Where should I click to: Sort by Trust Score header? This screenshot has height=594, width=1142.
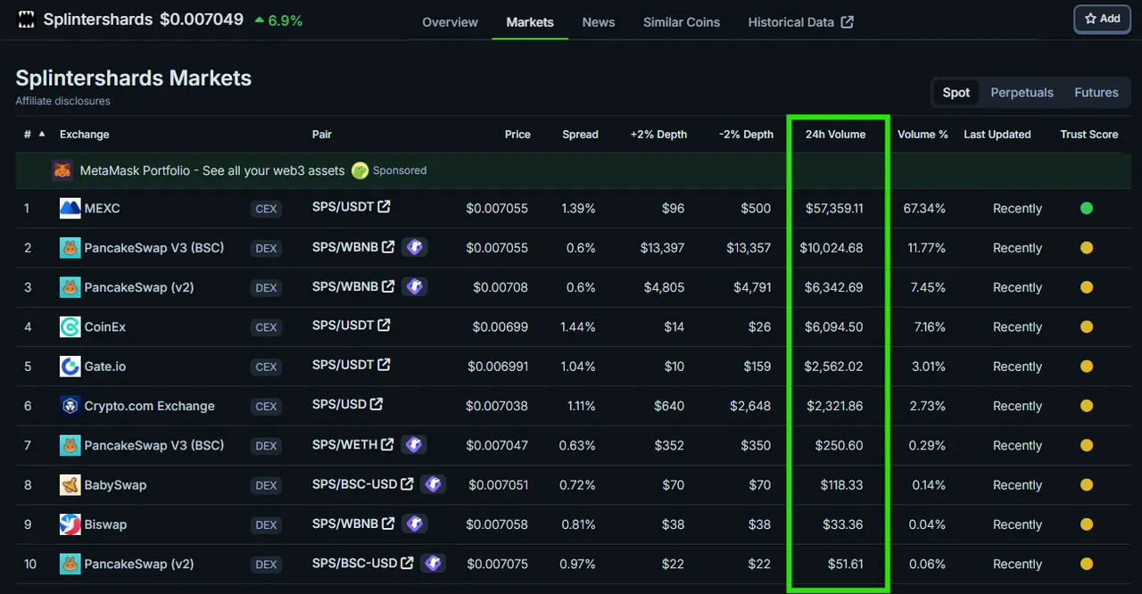pyautogui.click(x=1088, y=135)
